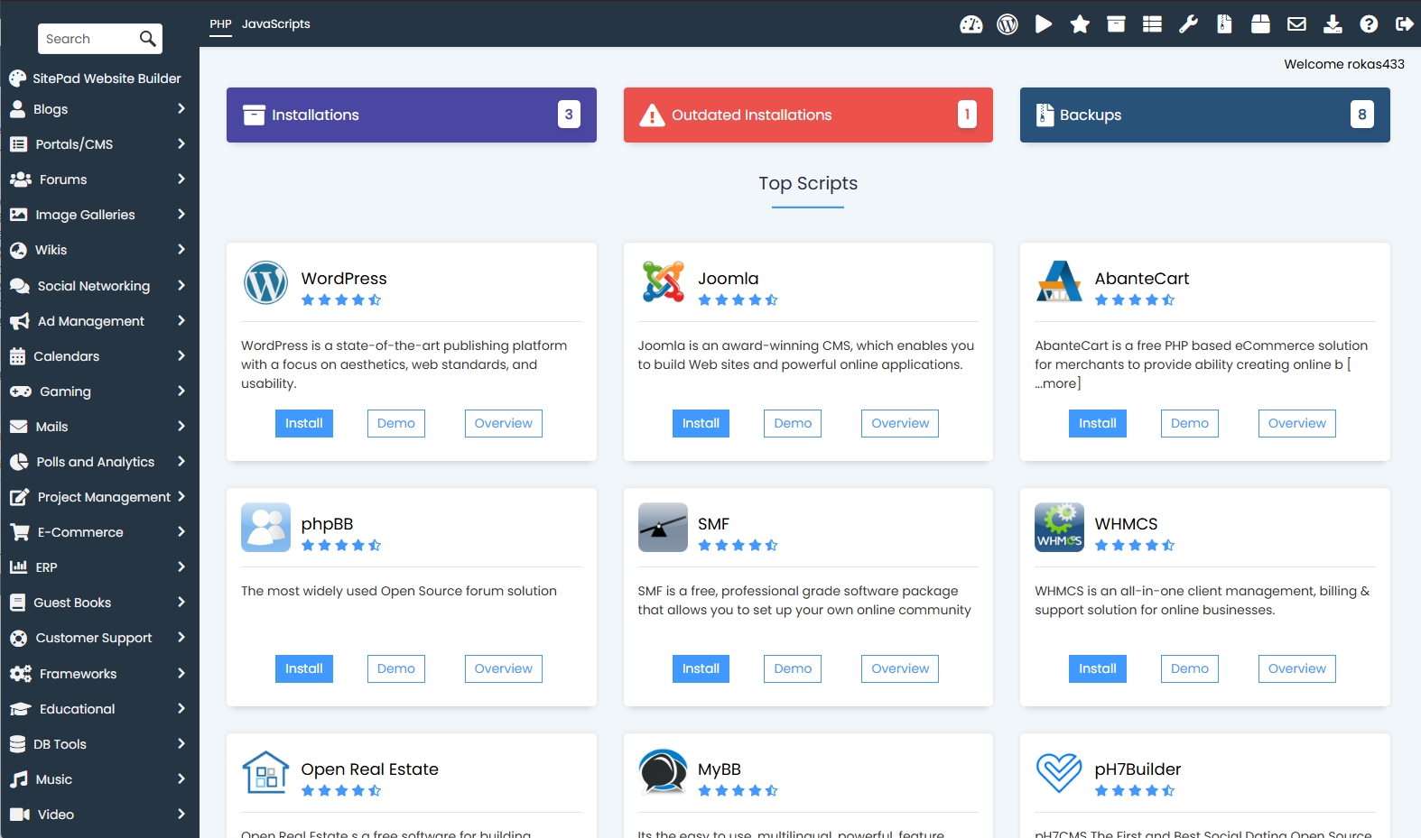This screenshot has width=1421, height=838.
Task: Open the SMF Demo
Action: click(x=793, y=668)
